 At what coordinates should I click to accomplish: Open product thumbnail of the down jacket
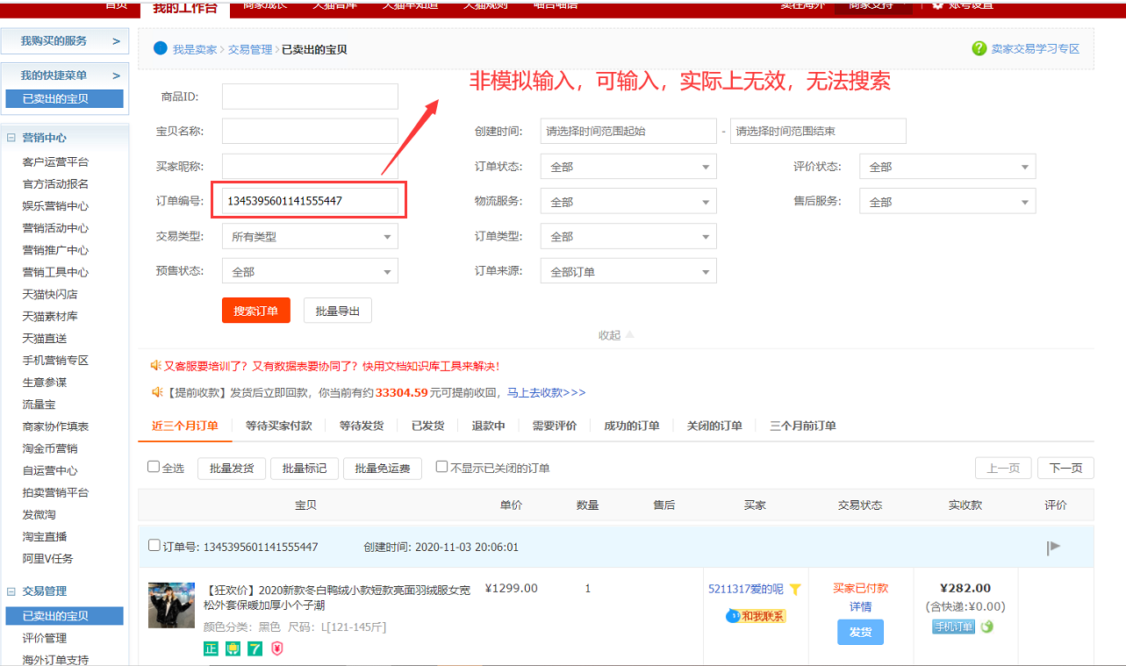tap(171, 605)
